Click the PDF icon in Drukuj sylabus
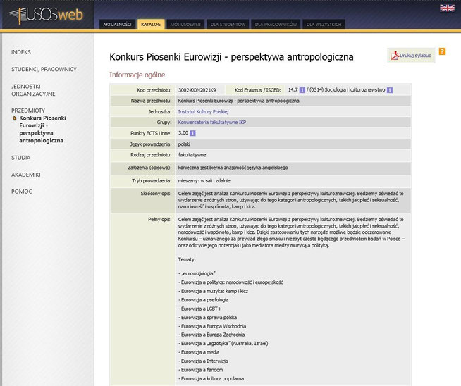This screenshot has height=386, width=461. point(394,55)
